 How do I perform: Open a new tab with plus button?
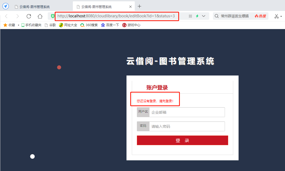click(139, 6)
